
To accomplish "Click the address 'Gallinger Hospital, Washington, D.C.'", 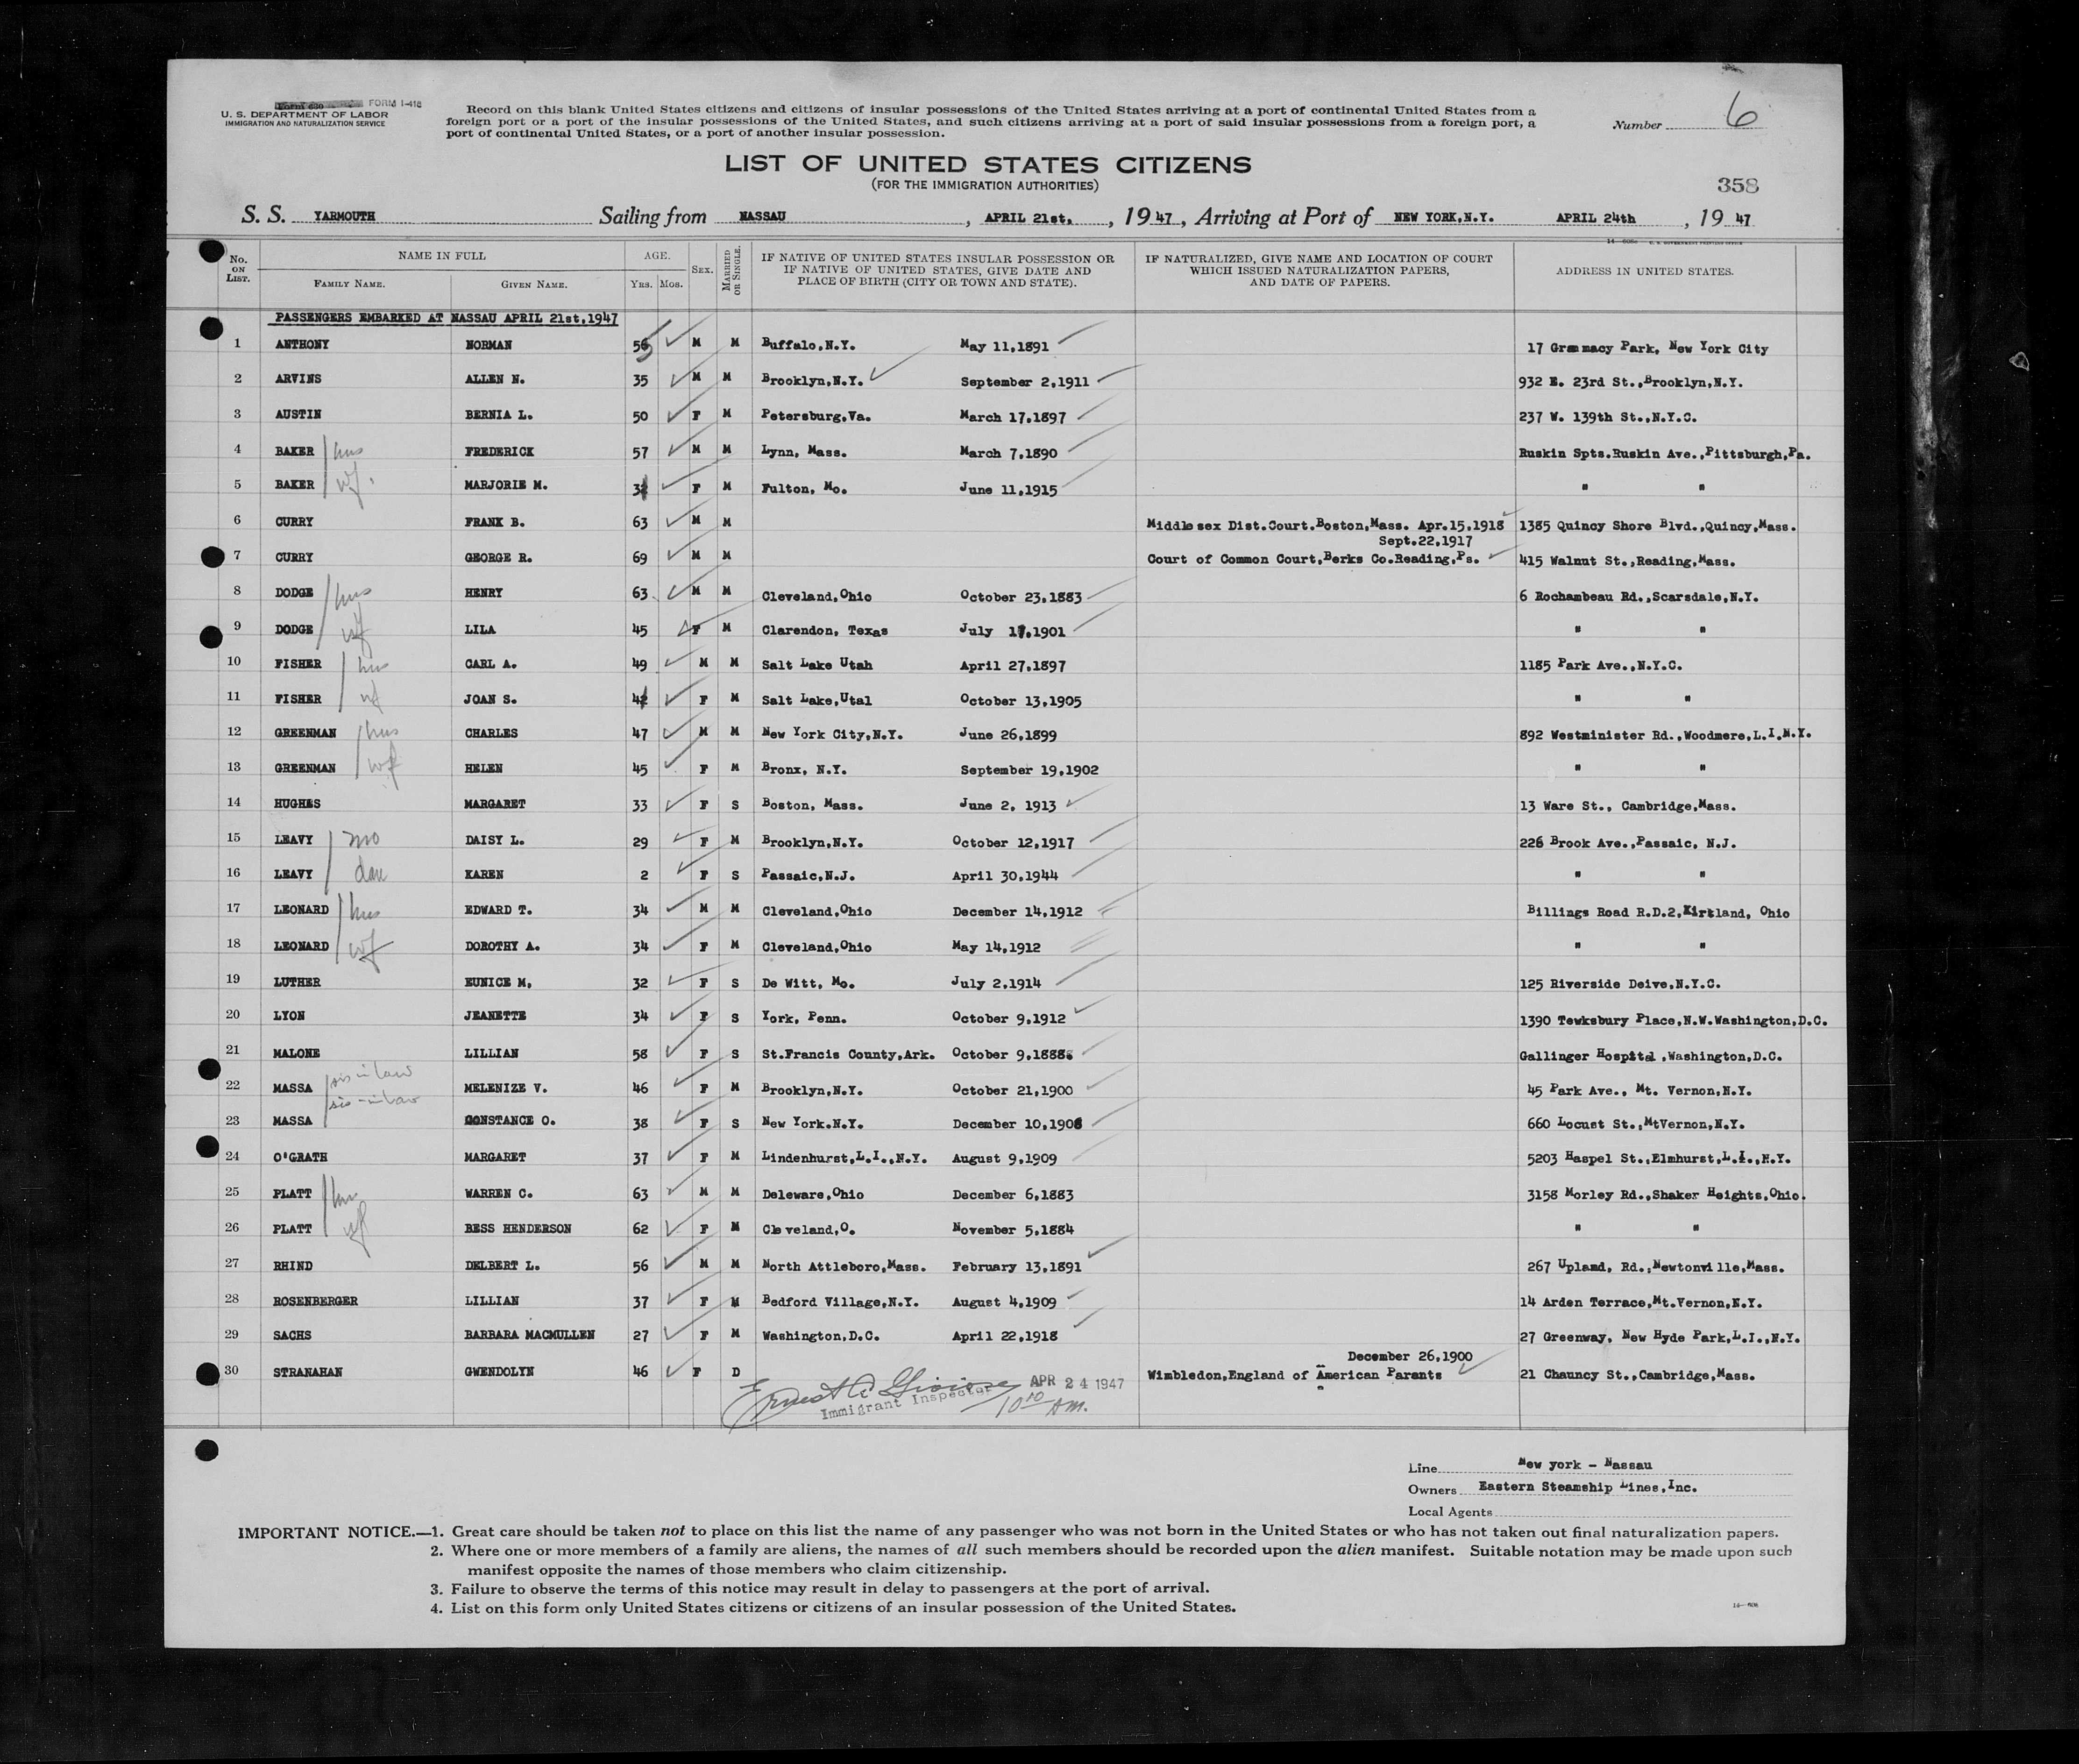I will [1650, 1056].
